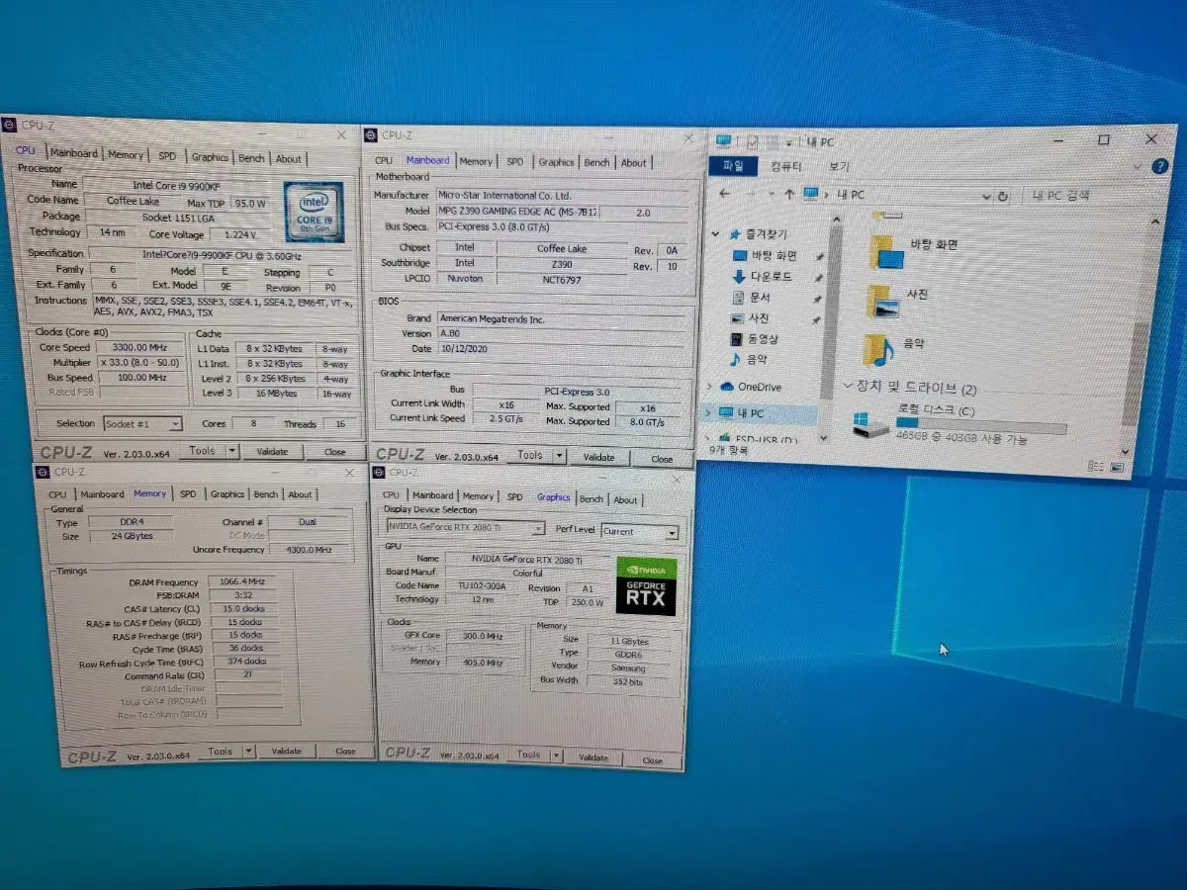1187x890 pixels.
Task: Open the 보기 ribbon tab
Action: (839, 166)
